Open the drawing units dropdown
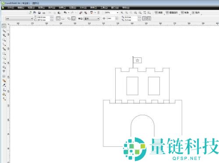The width and height of the screenshot is (219, 163). [x=98, y=18]
